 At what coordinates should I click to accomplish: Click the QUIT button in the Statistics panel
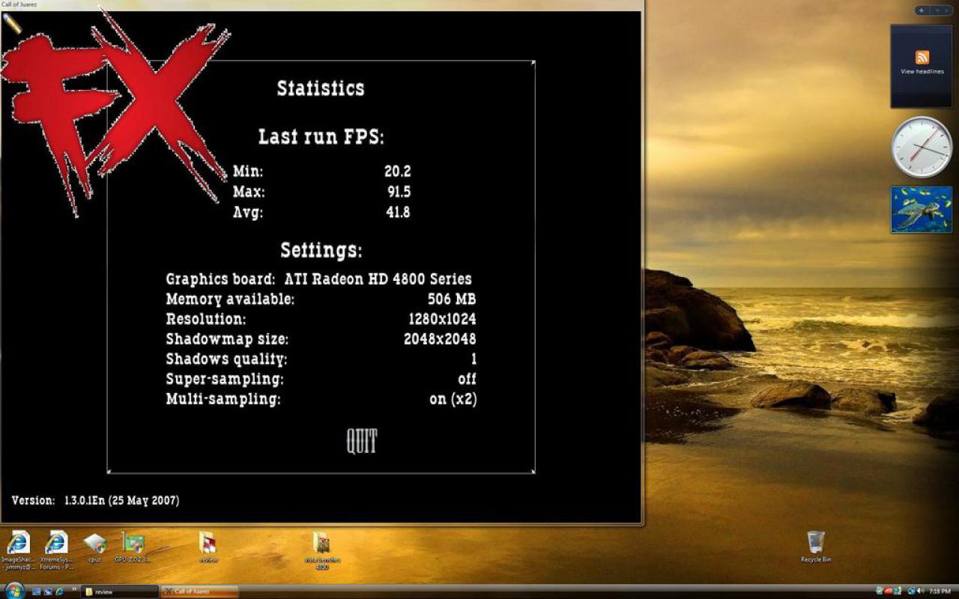coord(362,441)
